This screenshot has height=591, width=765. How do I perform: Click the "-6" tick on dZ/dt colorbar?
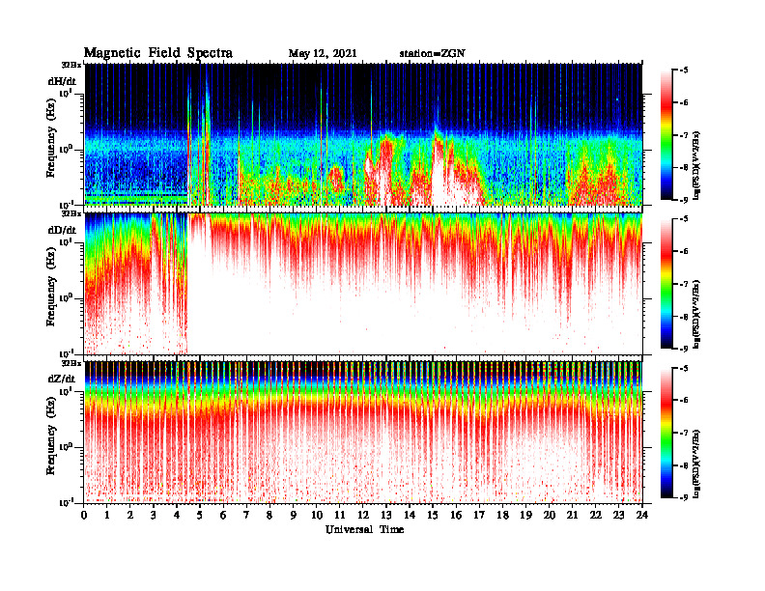(684, 401)
